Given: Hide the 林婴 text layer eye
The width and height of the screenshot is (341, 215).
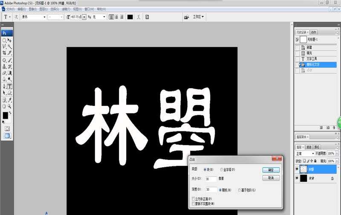Looking at the screenshot, I should click(297, 169).
